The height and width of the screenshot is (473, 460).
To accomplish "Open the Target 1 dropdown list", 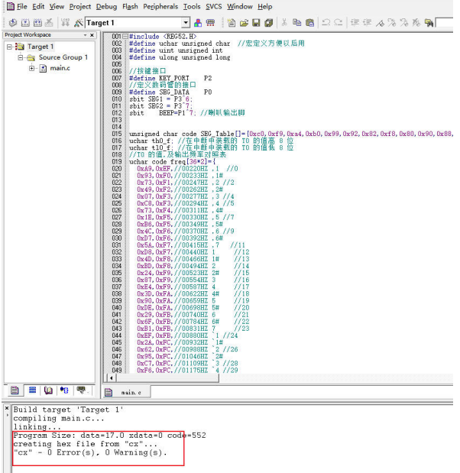I will click(186, 23).
